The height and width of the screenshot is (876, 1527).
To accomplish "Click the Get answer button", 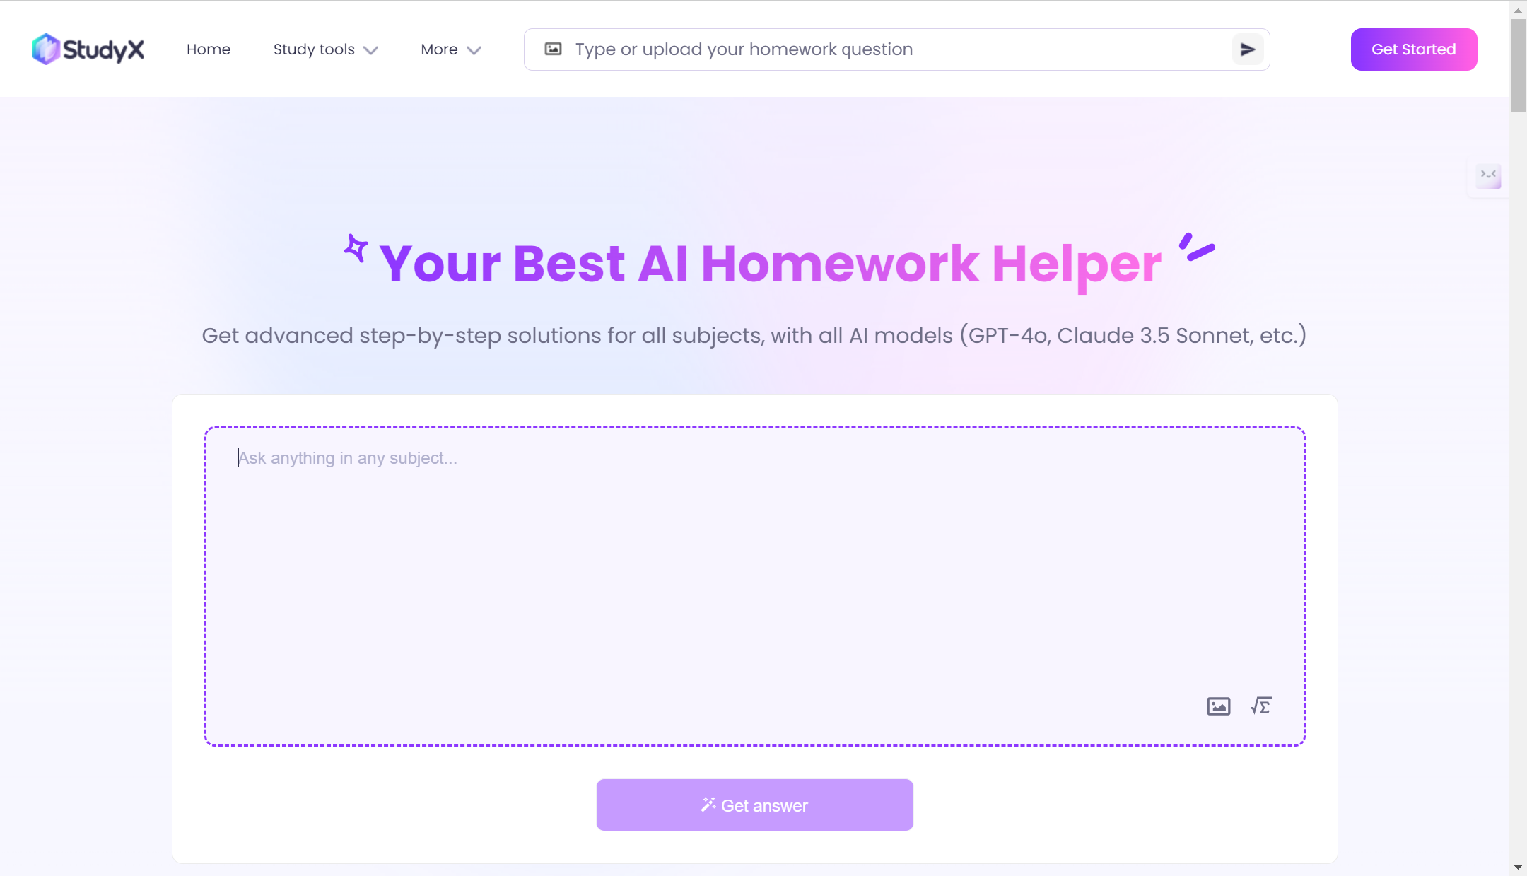I will (754, 805).
